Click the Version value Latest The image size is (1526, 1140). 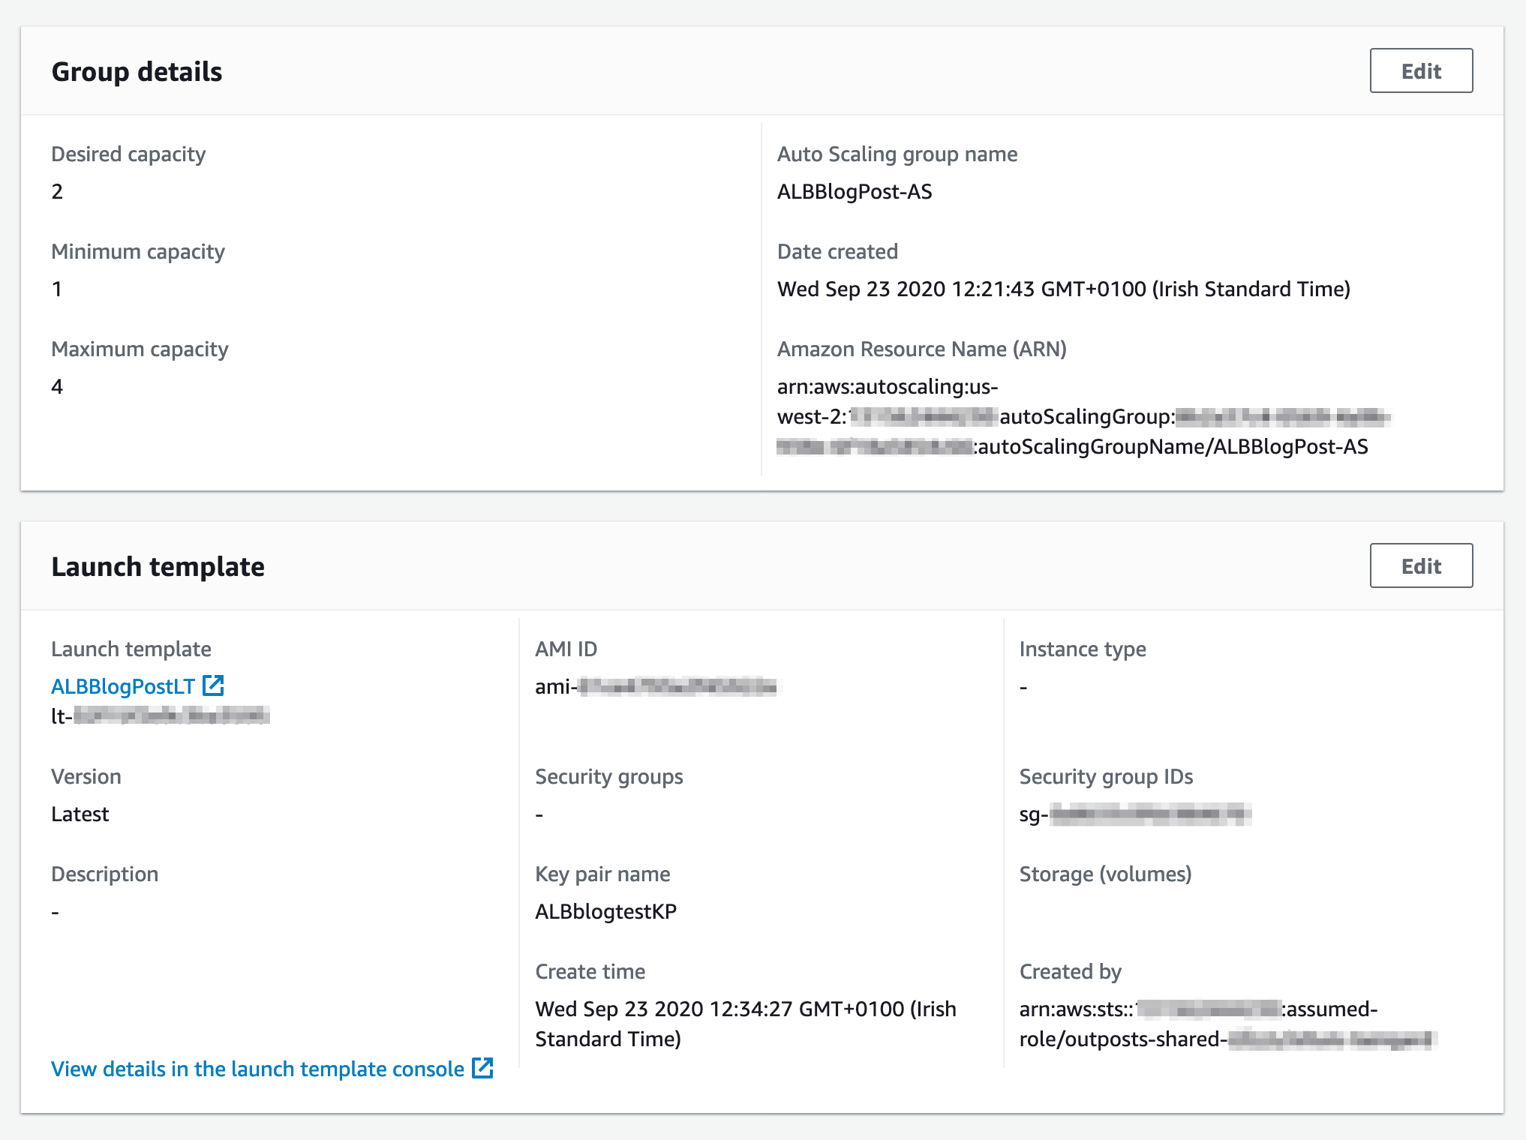click(x=80, y=814)
